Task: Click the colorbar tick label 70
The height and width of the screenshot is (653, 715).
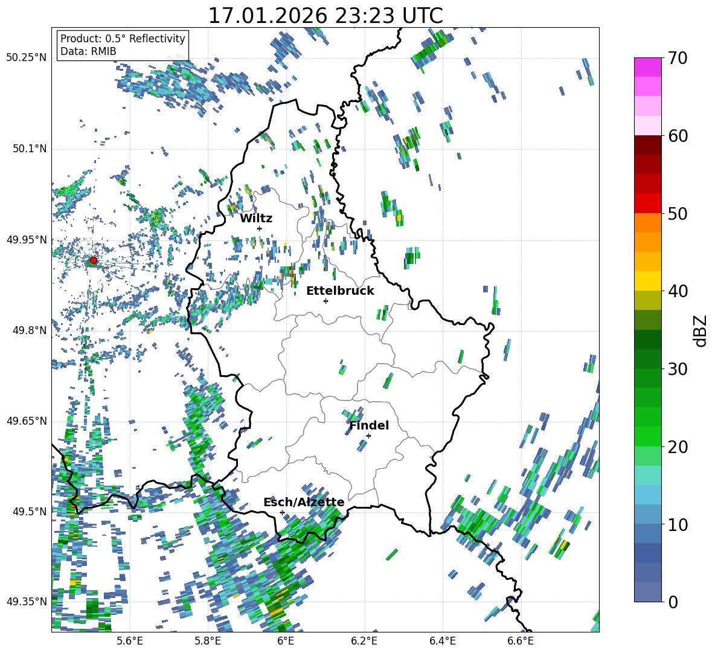Action: (678, 59)
